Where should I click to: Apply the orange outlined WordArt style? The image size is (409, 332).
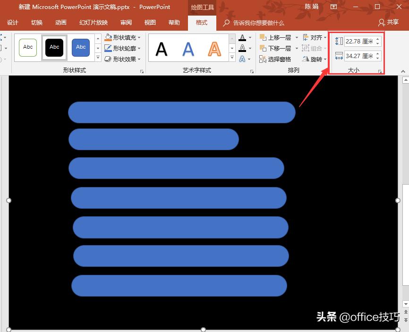point(214,48)
